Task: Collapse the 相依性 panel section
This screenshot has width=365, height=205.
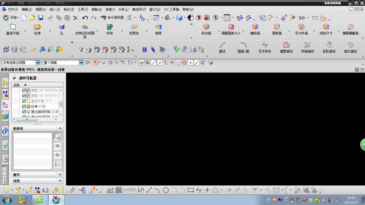Action: coord(60,129)
